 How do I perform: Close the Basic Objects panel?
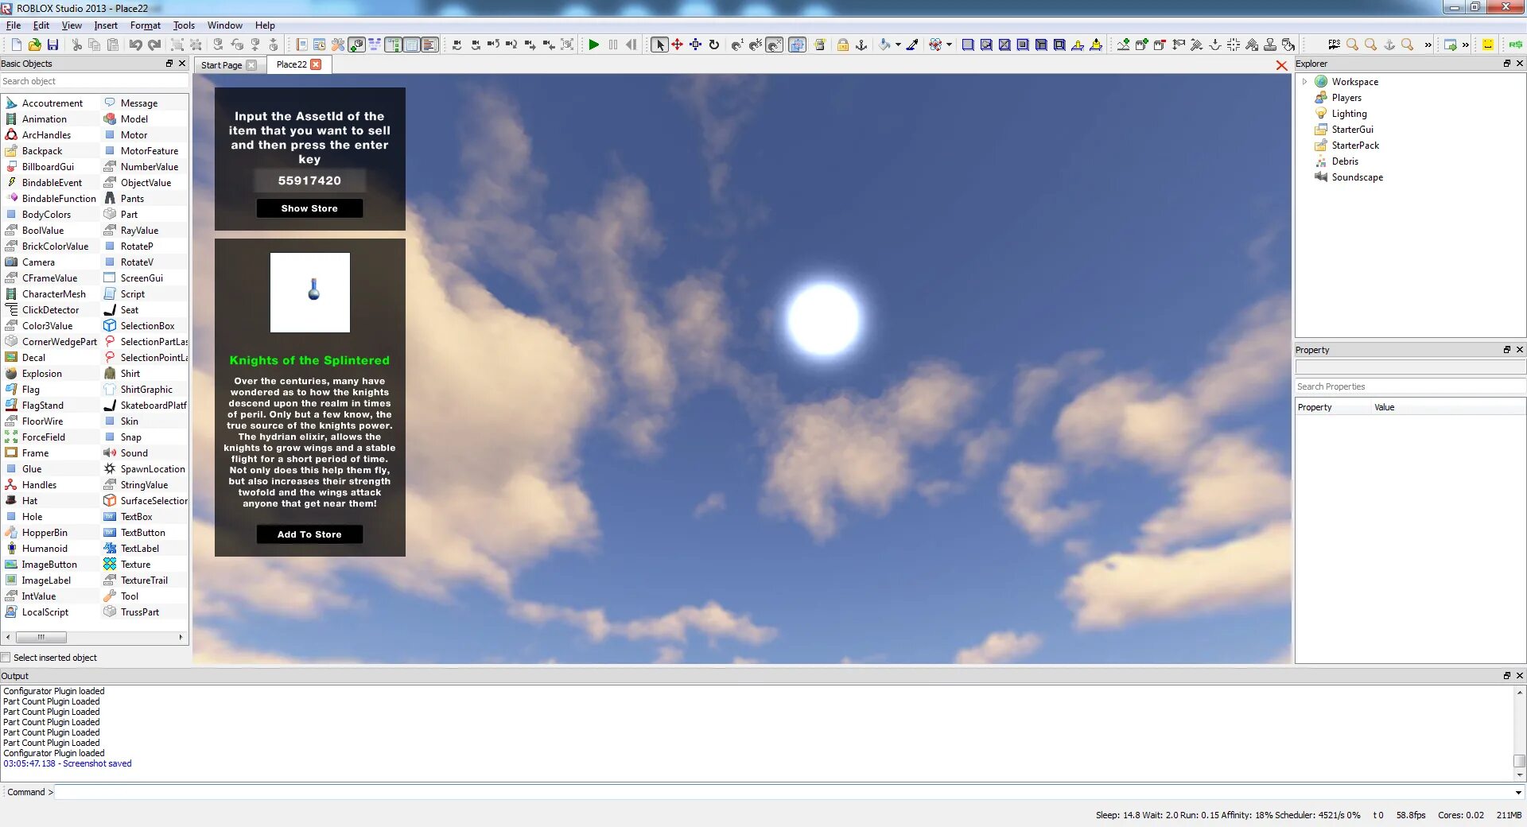[182, 64]
